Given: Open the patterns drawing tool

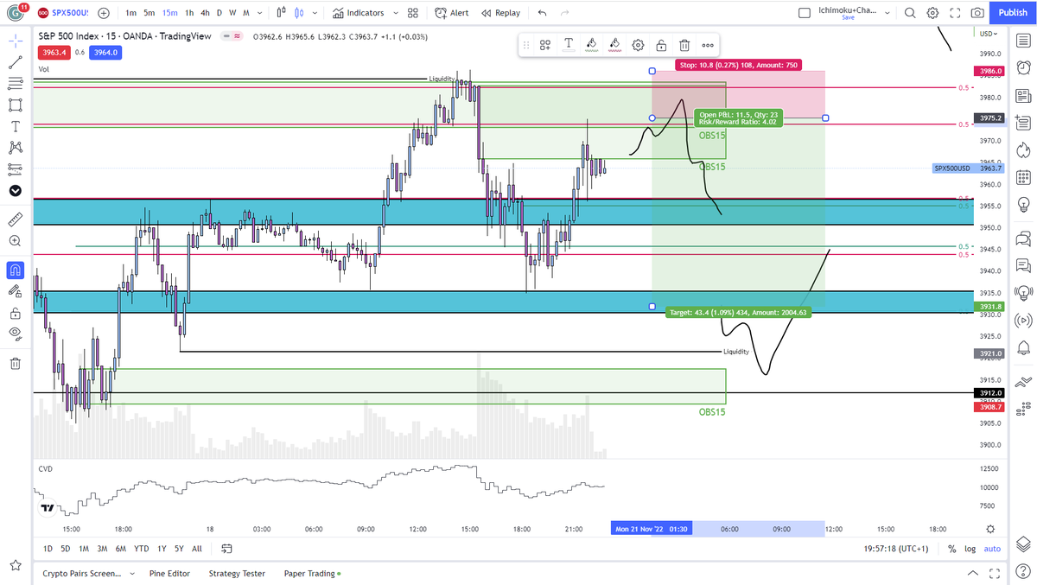Looking at the screenshot, I should (x=15, y=148).
